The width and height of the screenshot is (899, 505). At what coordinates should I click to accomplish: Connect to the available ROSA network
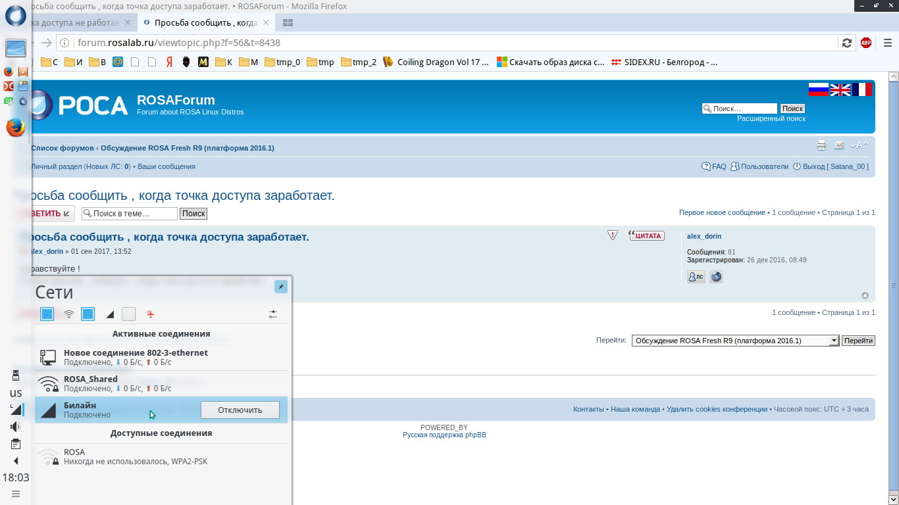161,456
